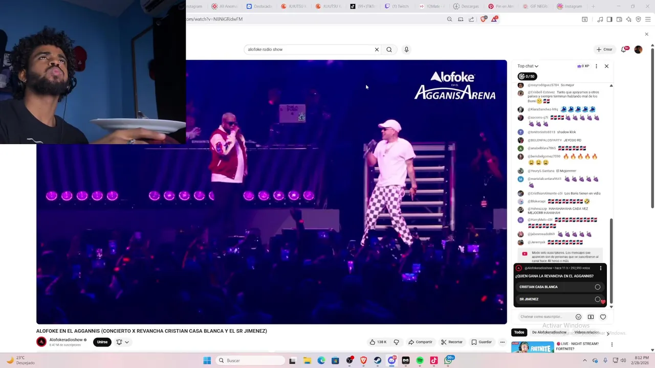Click the share page icon in address bar
Screen dimensions: 655x368
[x=471, y=19]
